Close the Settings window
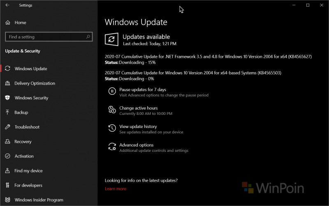This screenshot has height=206, width=329. coord(322,5)
